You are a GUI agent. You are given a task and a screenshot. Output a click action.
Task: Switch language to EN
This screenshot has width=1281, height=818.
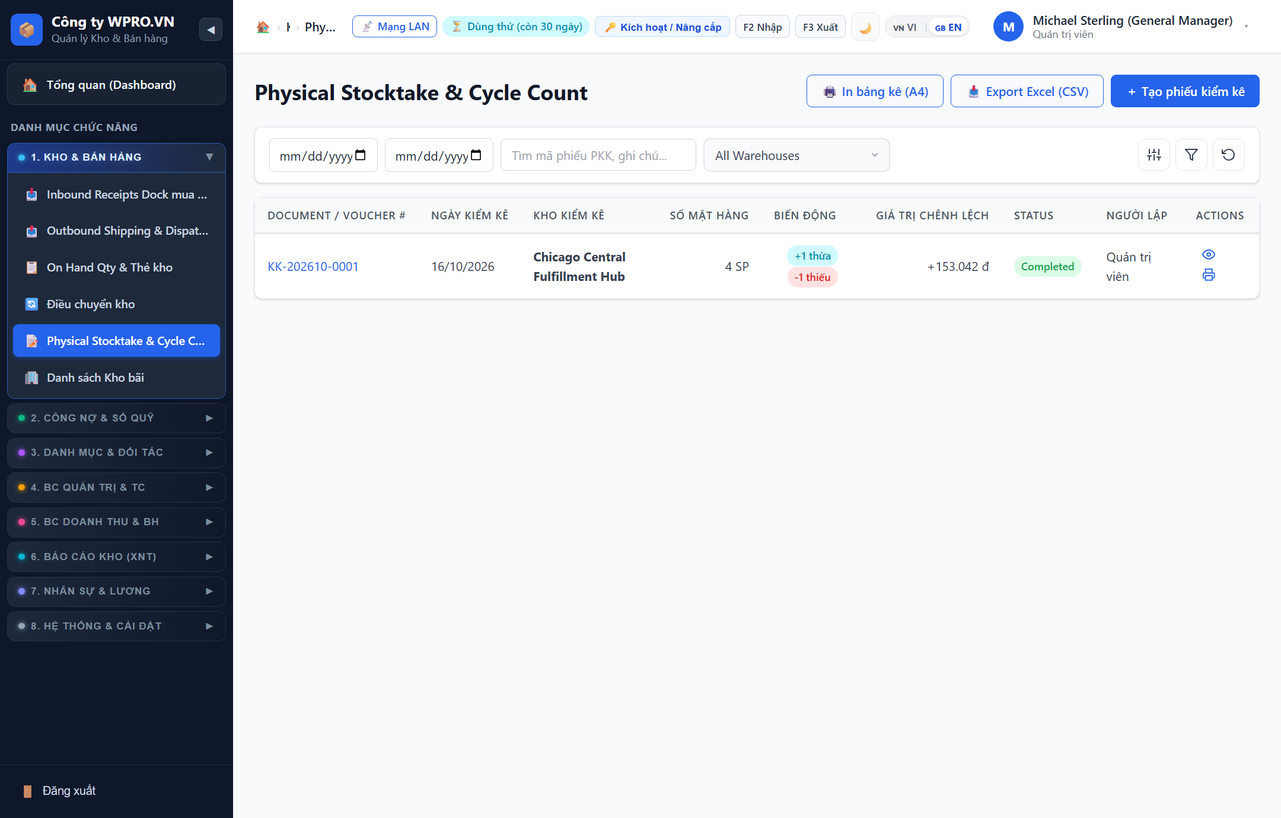click(948, 27)
